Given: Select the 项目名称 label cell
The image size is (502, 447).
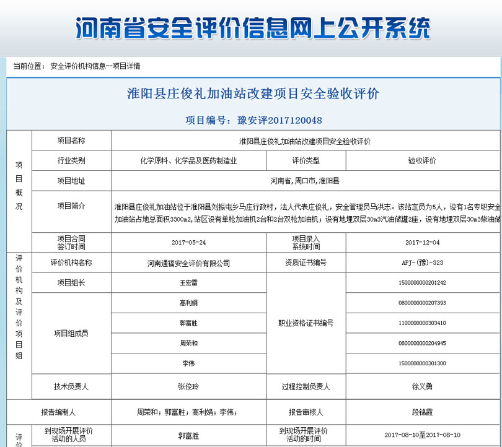Looking at the screenshot, I should tap(71, 141).
